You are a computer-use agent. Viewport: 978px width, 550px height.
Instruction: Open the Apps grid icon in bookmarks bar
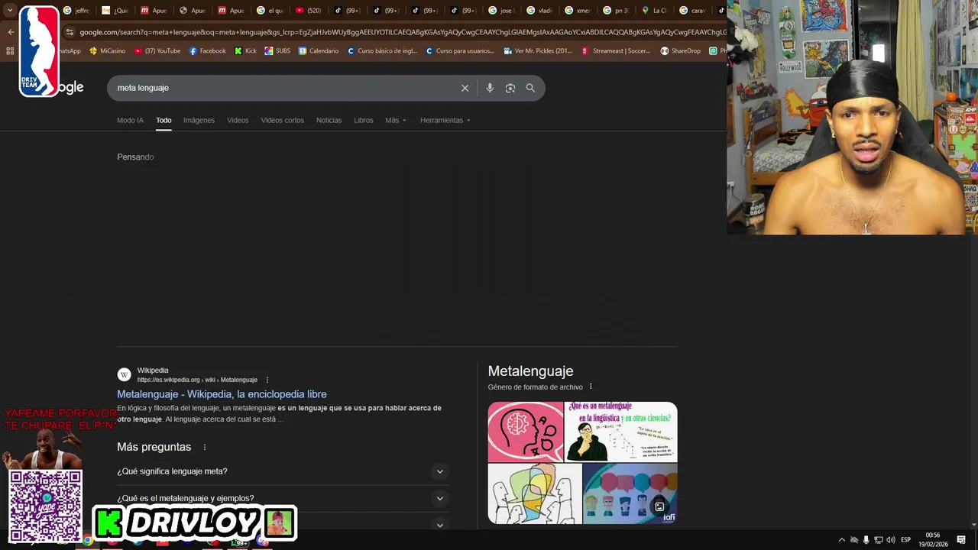10,51
